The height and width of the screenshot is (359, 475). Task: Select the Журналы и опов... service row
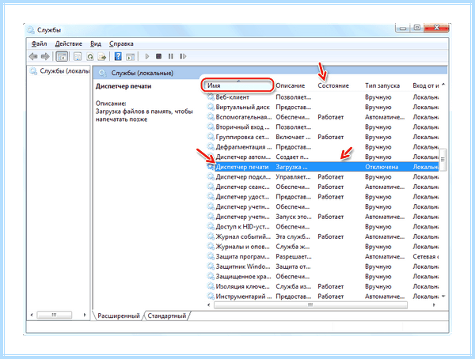pos(322,247)
